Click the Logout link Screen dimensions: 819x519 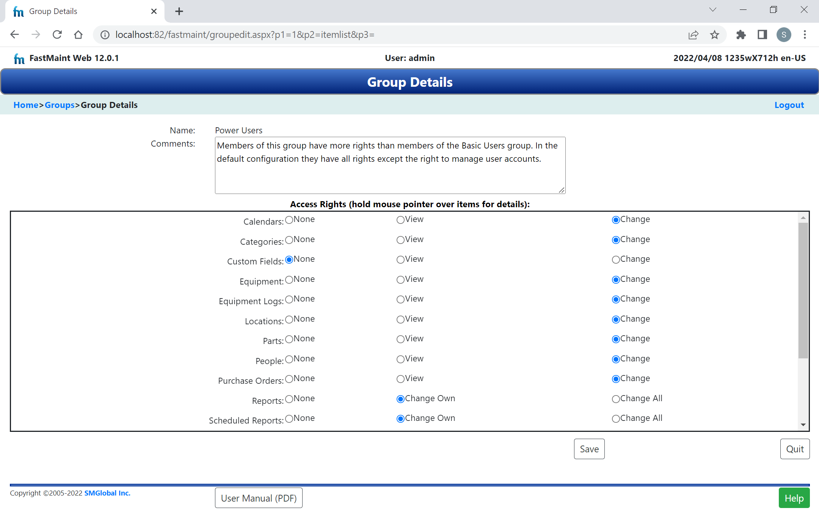click(789, 105)
